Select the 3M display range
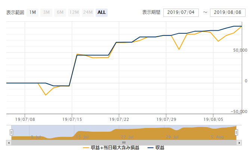 tap(46, 13)
